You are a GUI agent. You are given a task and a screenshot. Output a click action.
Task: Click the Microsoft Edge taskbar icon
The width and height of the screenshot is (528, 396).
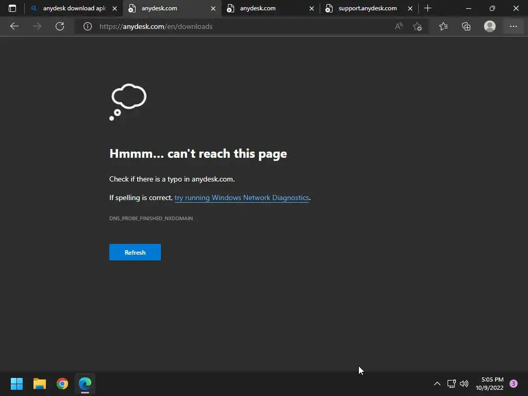point(85,384)
